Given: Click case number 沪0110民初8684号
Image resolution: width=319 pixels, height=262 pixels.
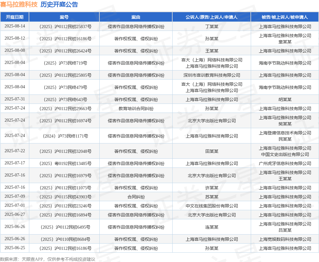Looking at the screenshot, I should (x=65, y=239).
